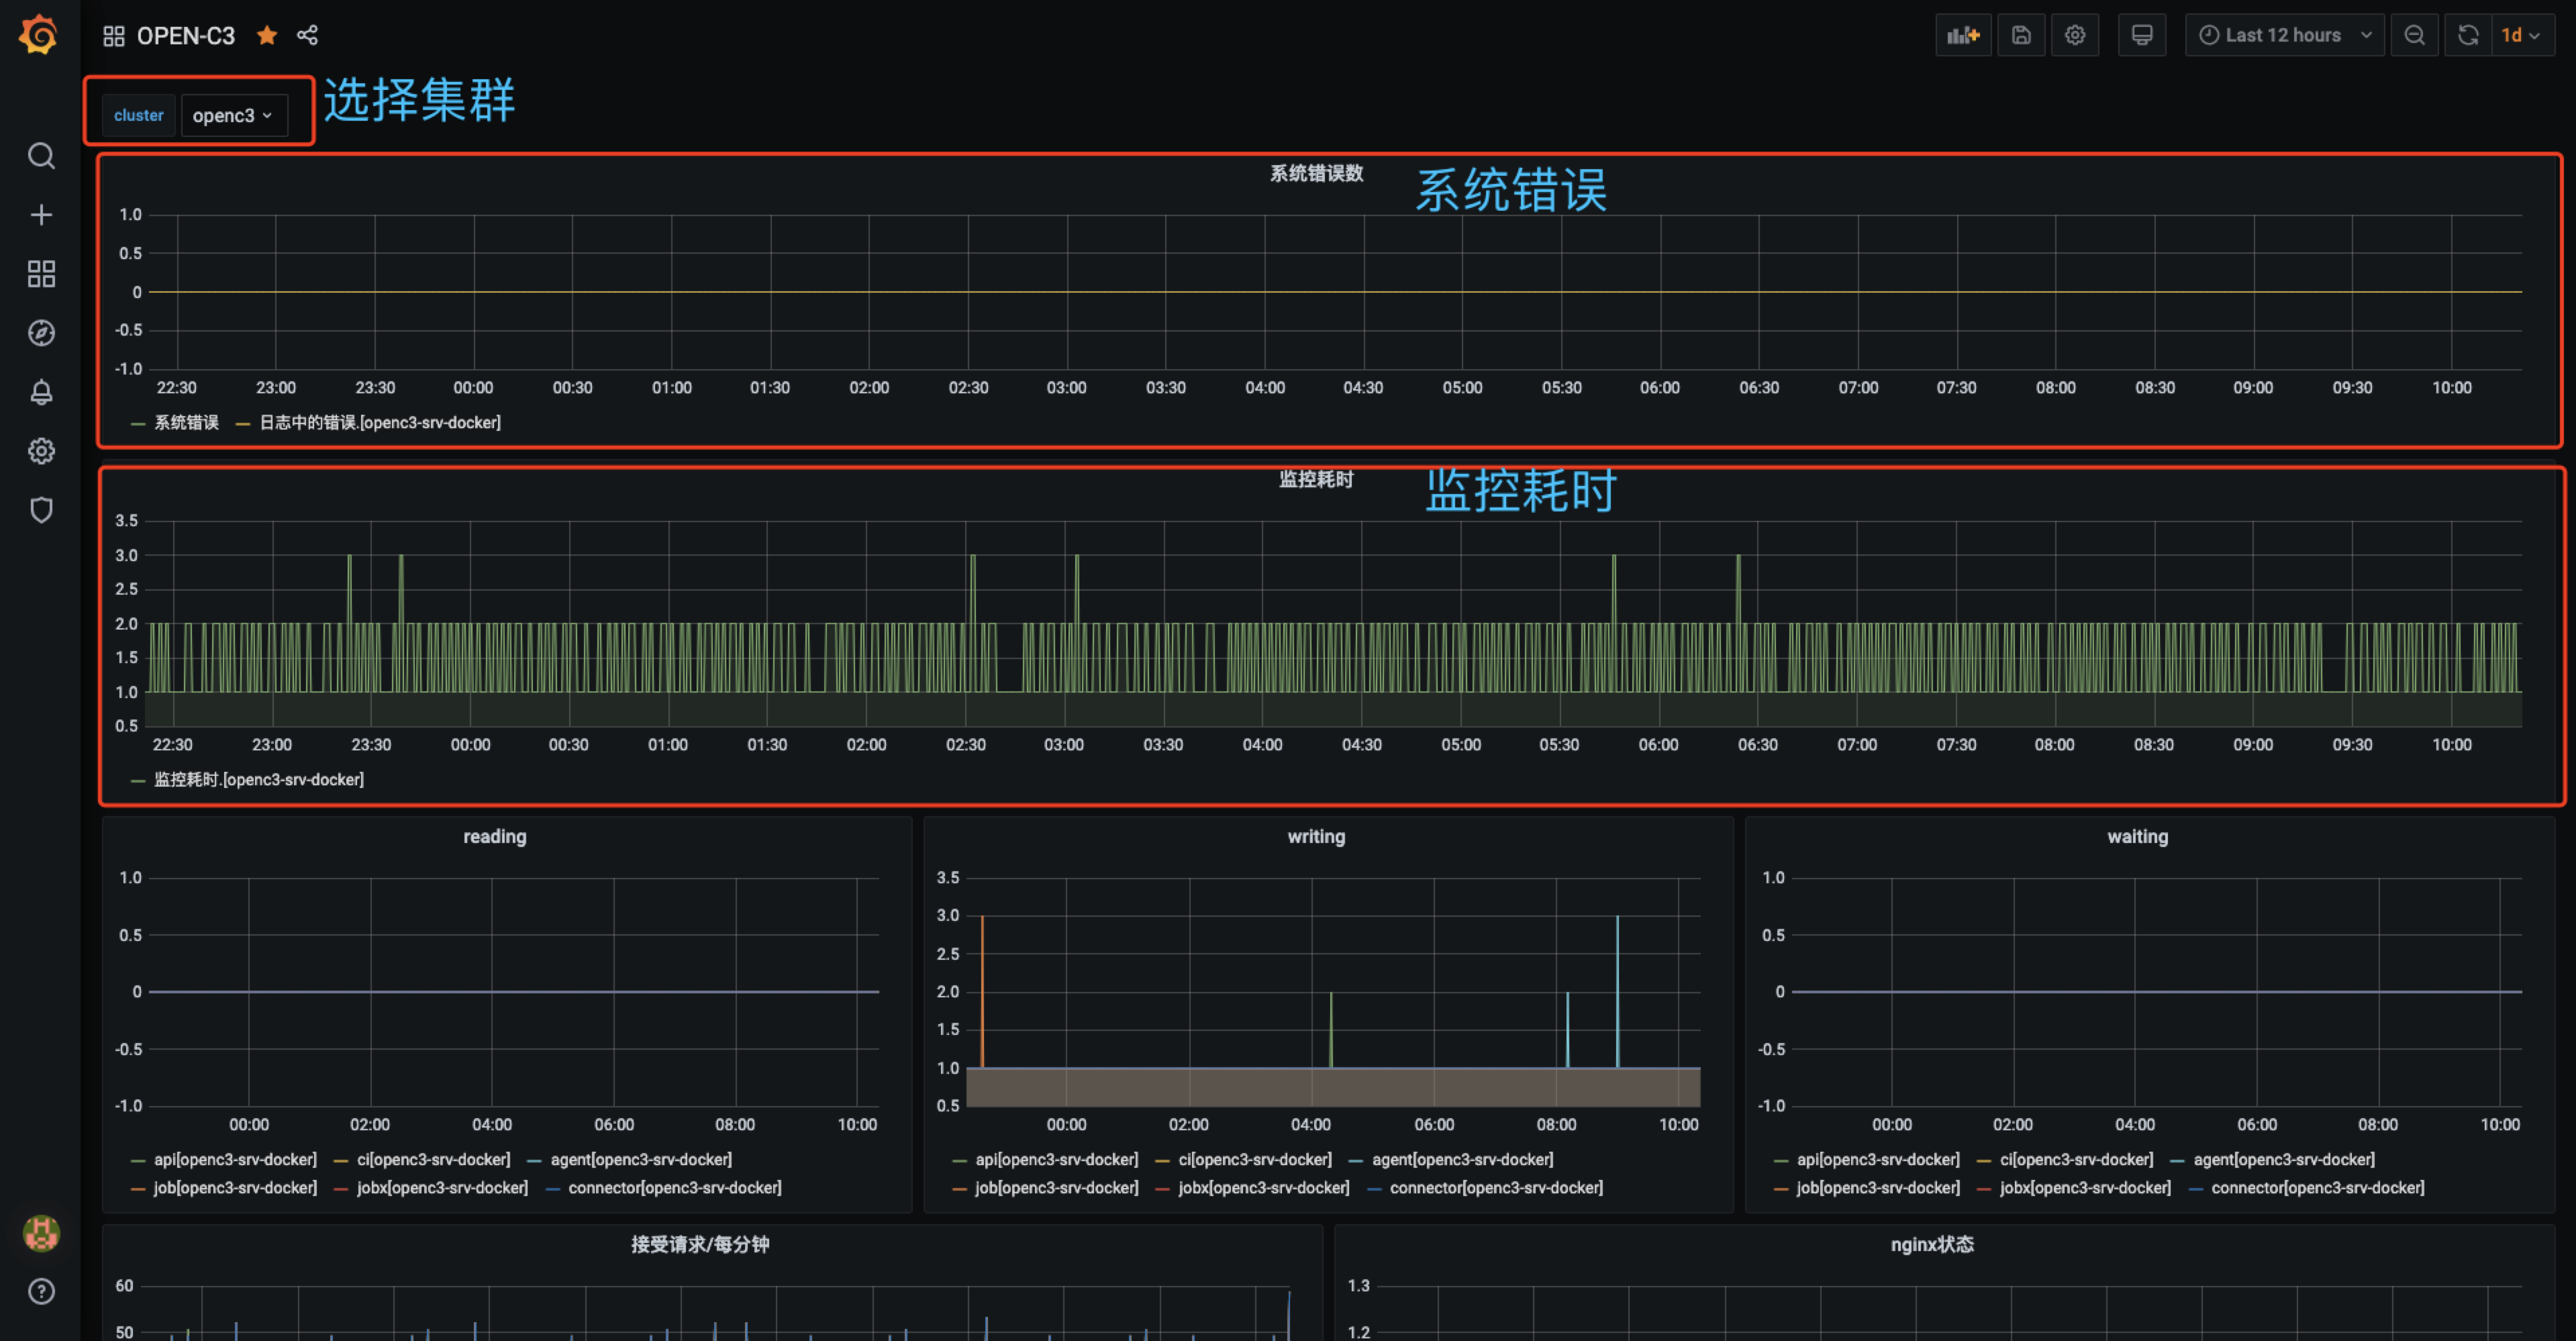This screenshot has height=1341, width=2576.
Task: Open the 监控耗时 panel title menu
Action: point(1316,479)
